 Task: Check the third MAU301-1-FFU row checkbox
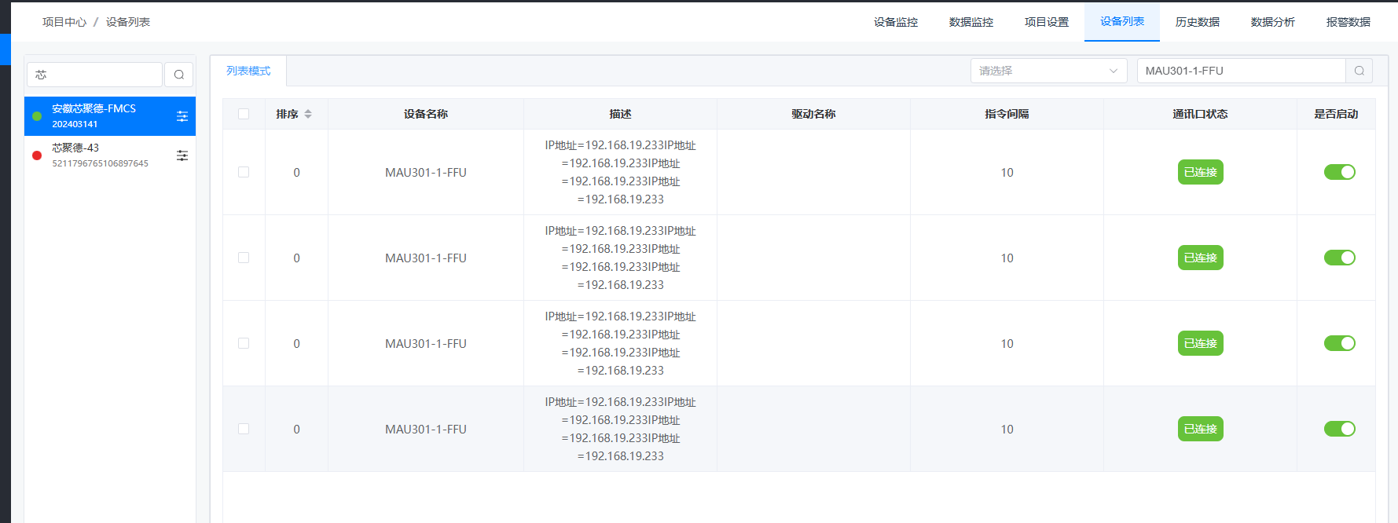tap(244, 343)
